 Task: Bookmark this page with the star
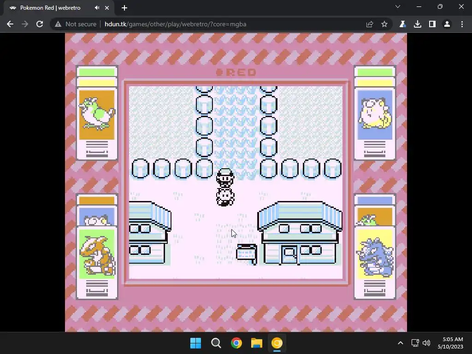click(x=384, y=24)
